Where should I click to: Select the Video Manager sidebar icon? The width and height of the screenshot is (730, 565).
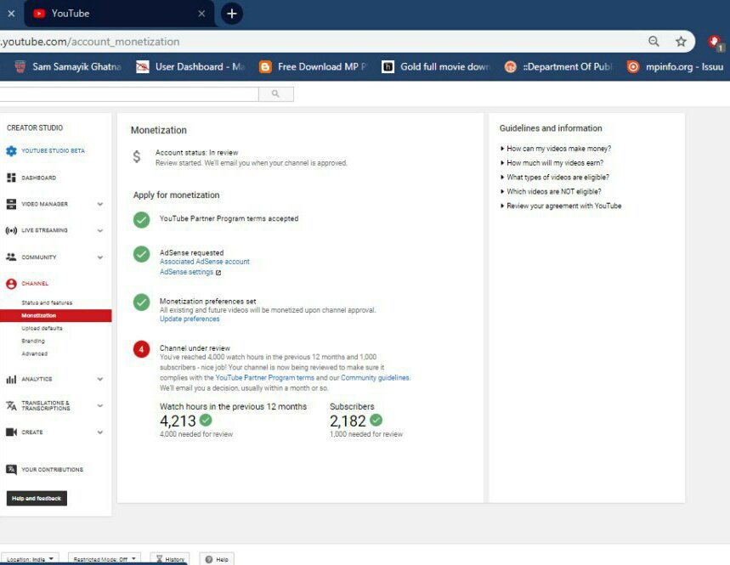pos(11,204)
